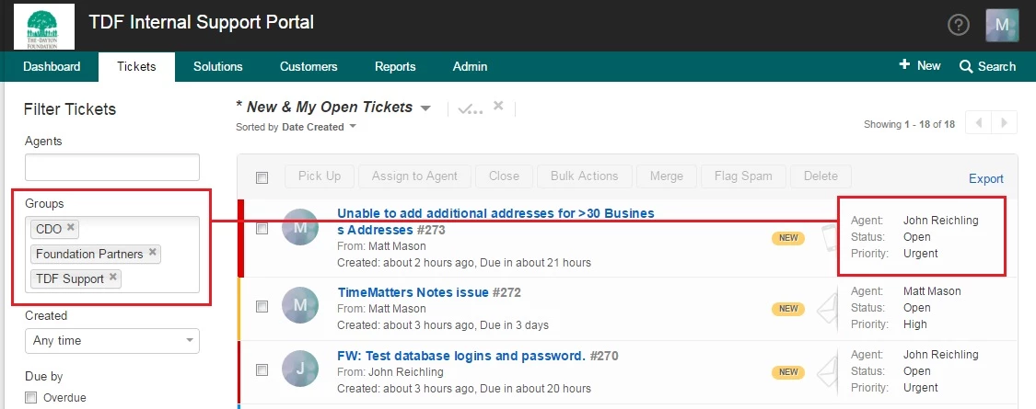Enable the Overdue filter checkbox
The image size is (1036, 409).
[x=30, y=397]
